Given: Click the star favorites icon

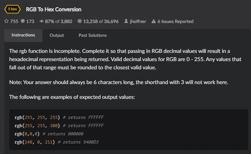Looking at the screenshot, I should 6,21.
